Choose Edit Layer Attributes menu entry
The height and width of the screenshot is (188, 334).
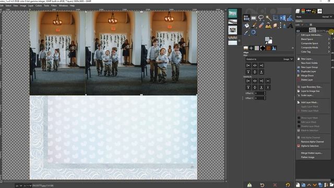(x=311, y=35)
